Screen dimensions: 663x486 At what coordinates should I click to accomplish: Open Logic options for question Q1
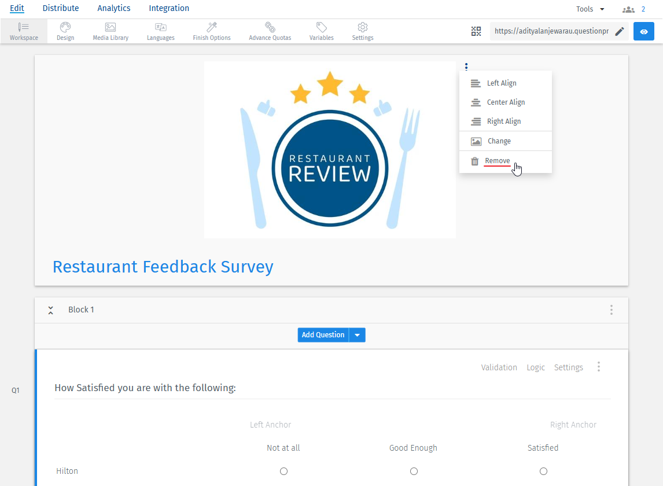(536, 367)
